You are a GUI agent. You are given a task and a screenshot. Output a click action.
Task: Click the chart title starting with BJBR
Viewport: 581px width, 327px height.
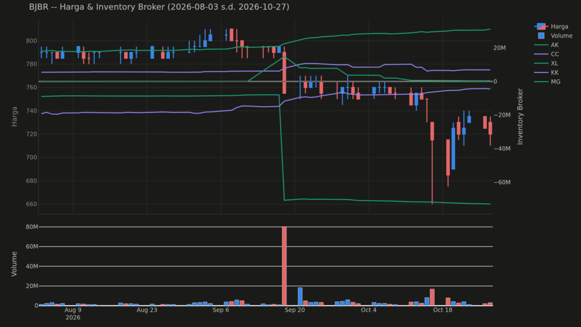(x=159, y=7)
